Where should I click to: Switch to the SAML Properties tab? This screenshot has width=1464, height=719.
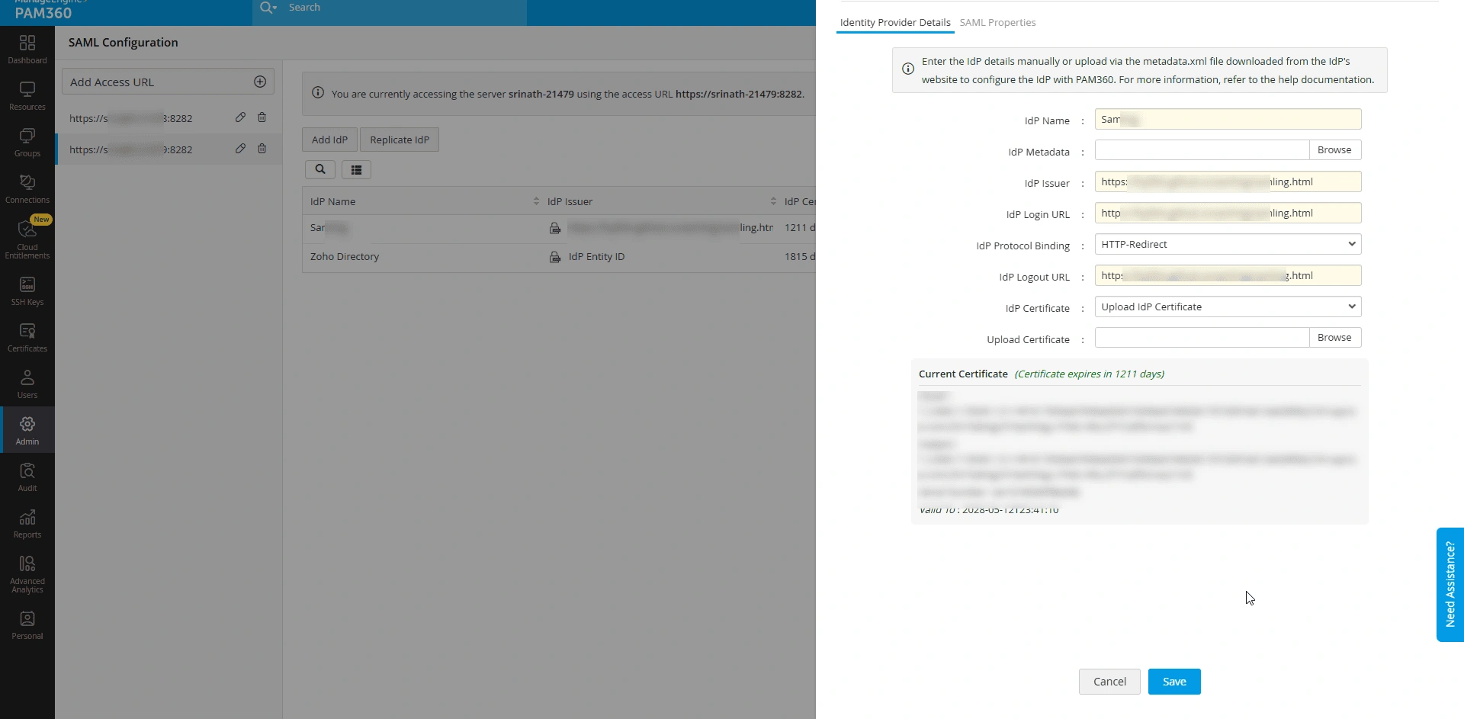(997, 22)
